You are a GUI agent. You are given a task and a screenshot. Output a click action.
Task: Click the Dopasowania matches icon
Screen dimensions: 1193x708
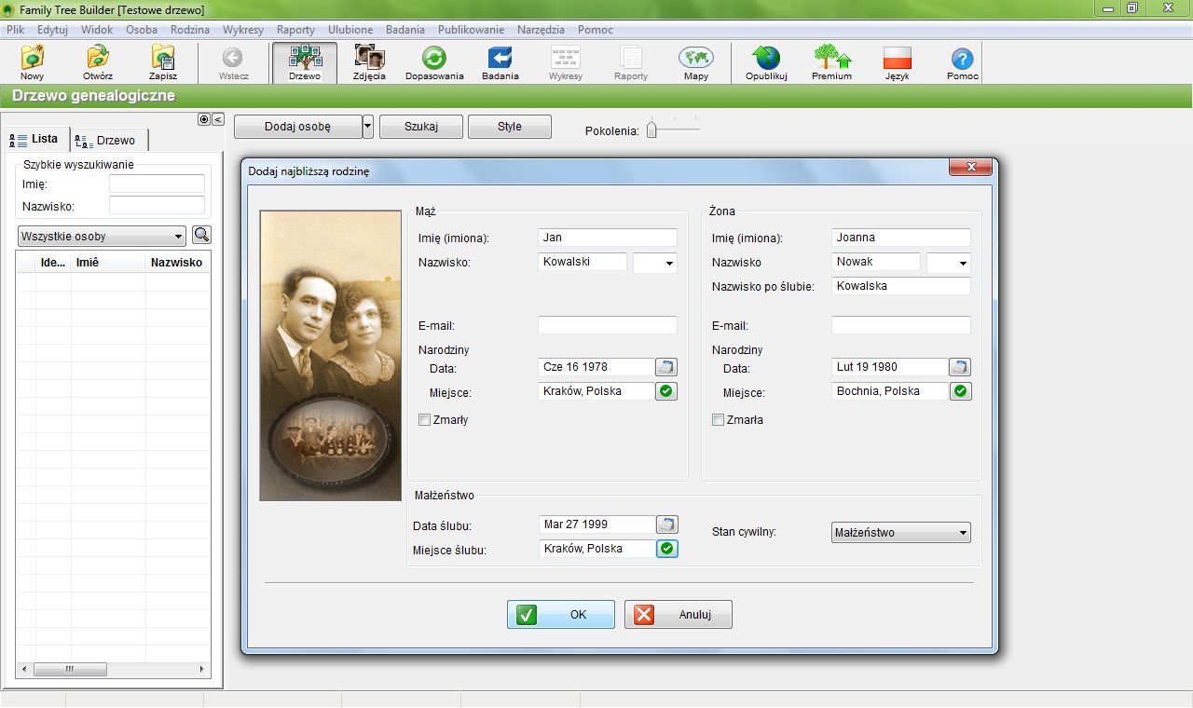pos(434,62)
